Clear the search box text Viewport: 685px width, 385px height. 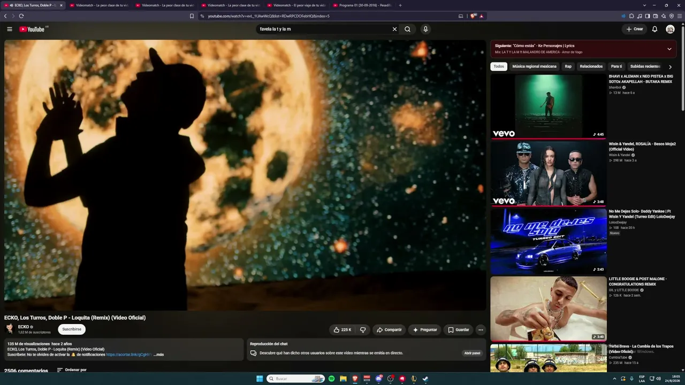tap(394, 29)
